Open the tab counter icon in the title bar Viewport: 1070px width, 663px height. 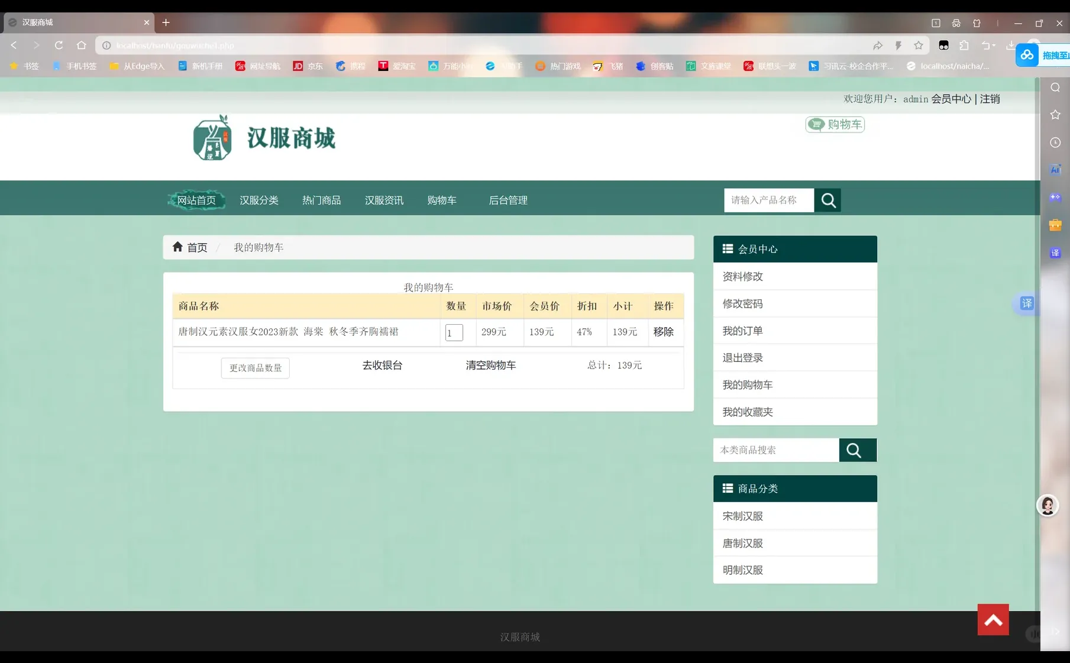coord(936,23)
